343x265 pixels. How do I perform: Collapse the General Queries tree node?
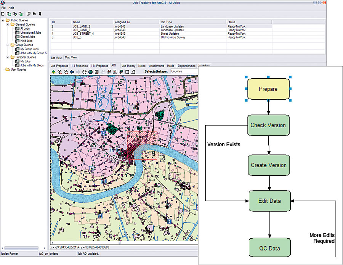click(x=8, y=24)
